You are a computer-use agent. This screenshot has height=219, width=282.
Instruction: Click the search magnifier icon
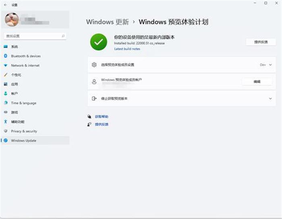click(x=63, y=36)
